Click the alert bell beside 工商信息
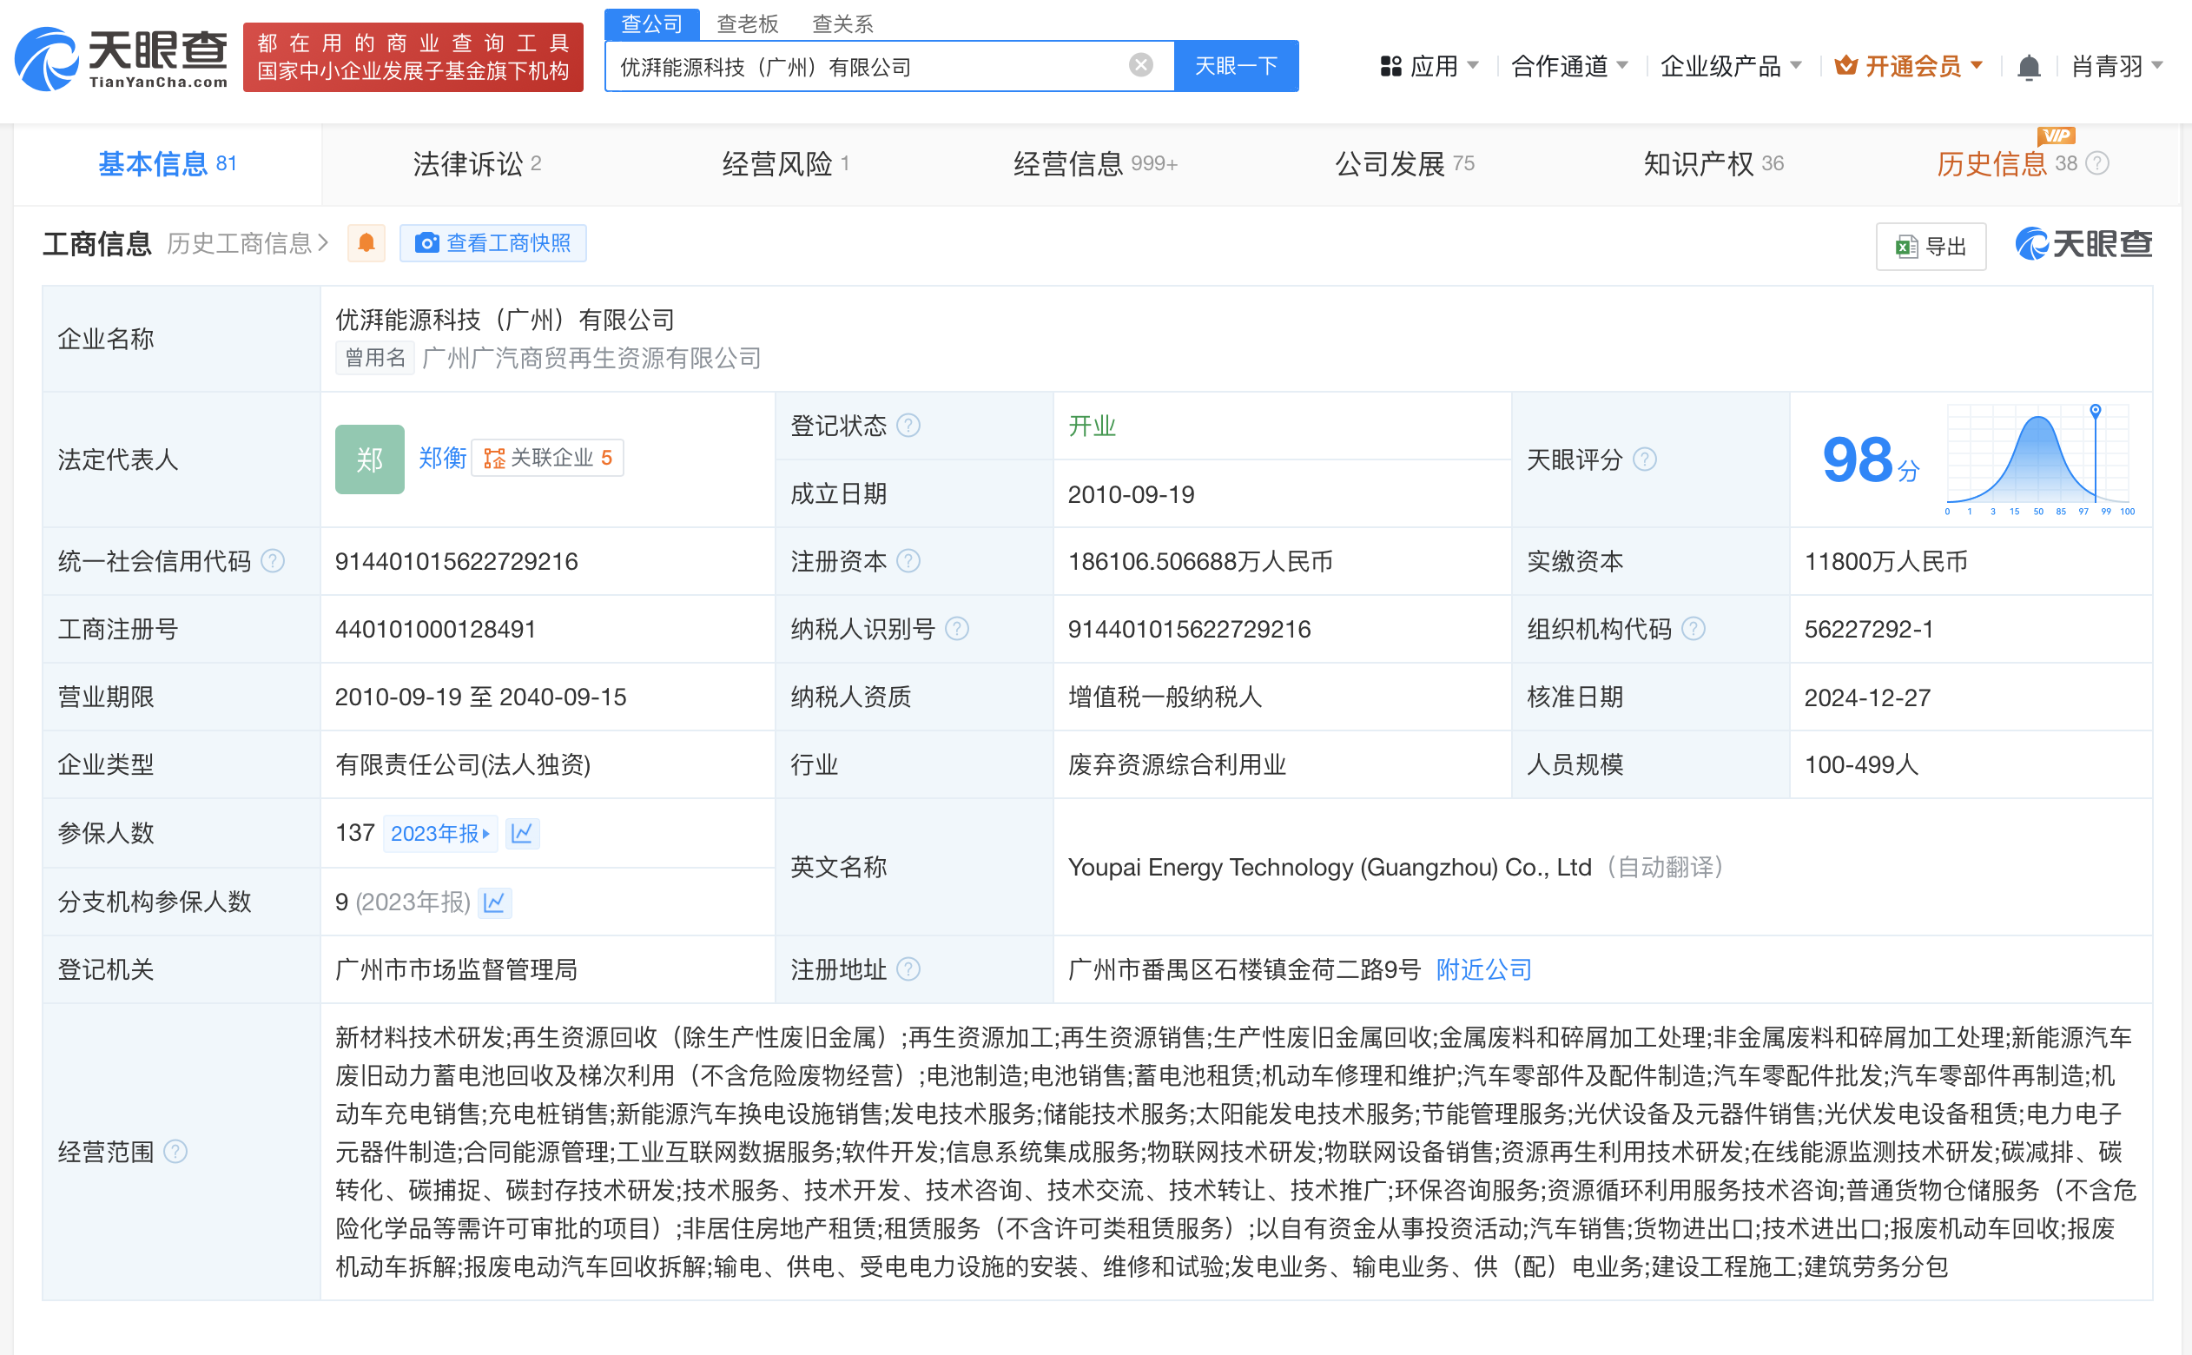 tap(366, 243)
